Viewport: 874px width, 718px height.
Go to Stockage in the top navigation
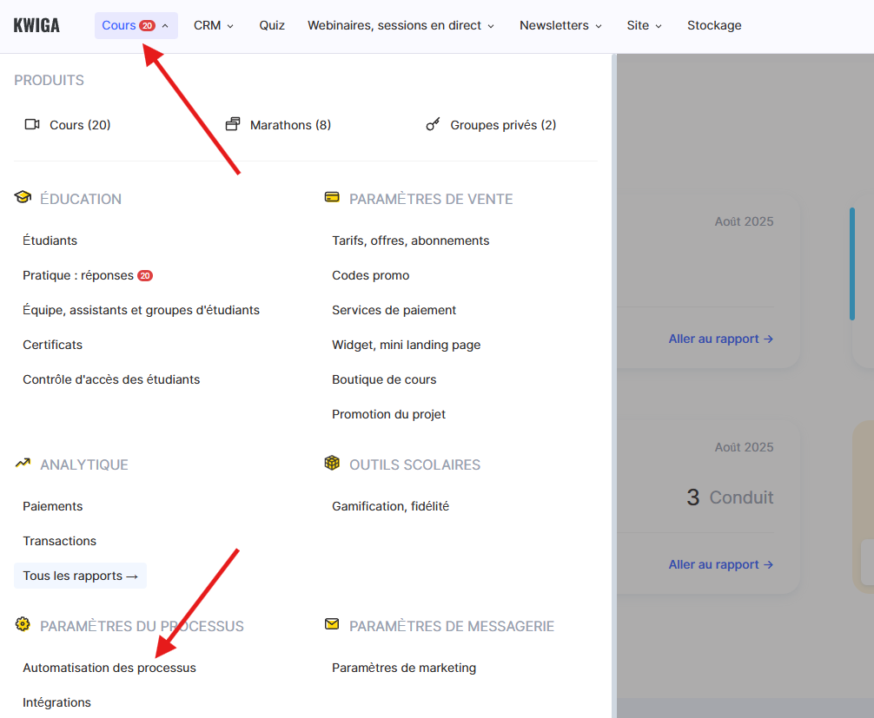point(714,25)
